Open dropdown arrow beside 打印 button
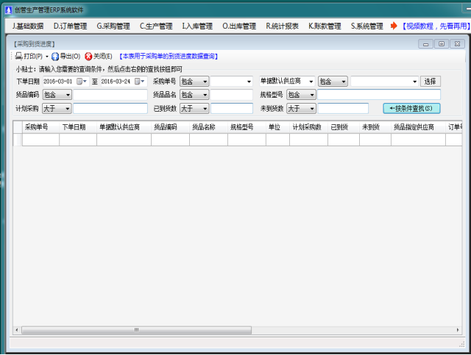The width and height of the screenshot is (471, 355). (47, 56)
